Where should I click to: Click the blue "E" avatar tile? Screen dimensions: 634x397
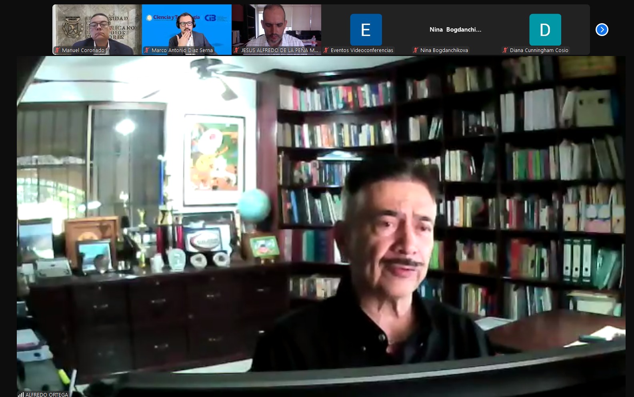click(x=366, y=30)
